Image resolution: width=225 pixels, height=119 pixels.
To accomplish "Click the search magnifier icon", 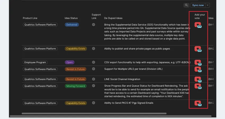I will (187, 5).
